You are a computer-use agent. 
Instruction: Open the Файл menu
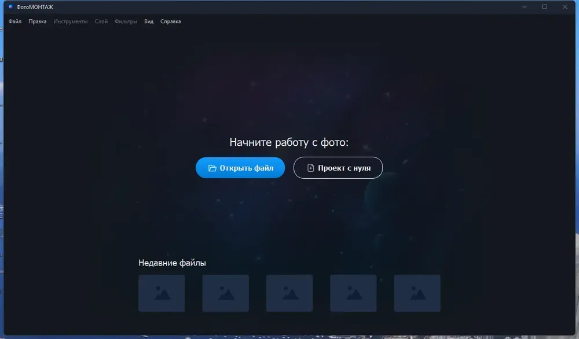click(15, 21)
